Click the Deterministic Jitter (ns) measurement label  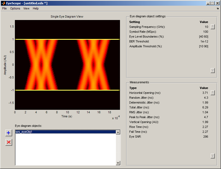(144, 102)
